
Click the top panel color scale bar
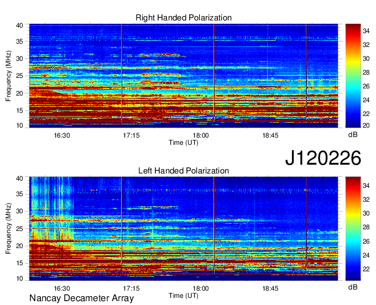pyautogui.click(x=353, y=76)
